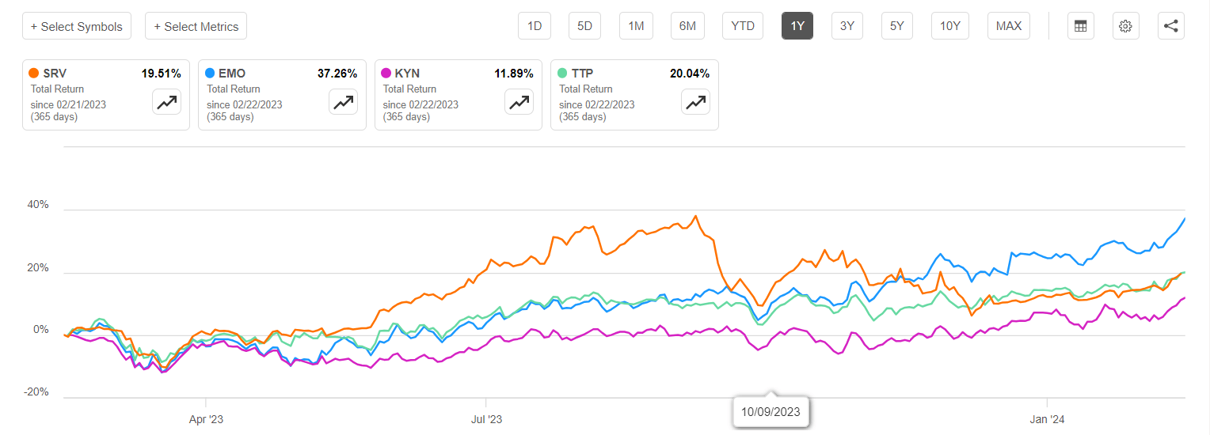Click the KYN symbol label

409,74
